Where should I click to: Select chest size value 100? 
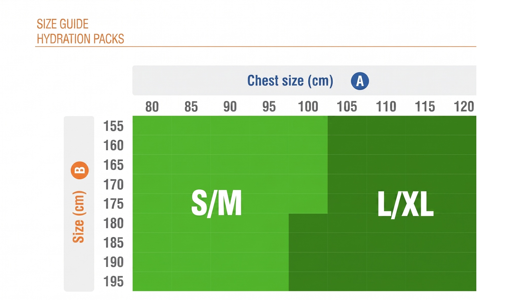click(308, 107)
